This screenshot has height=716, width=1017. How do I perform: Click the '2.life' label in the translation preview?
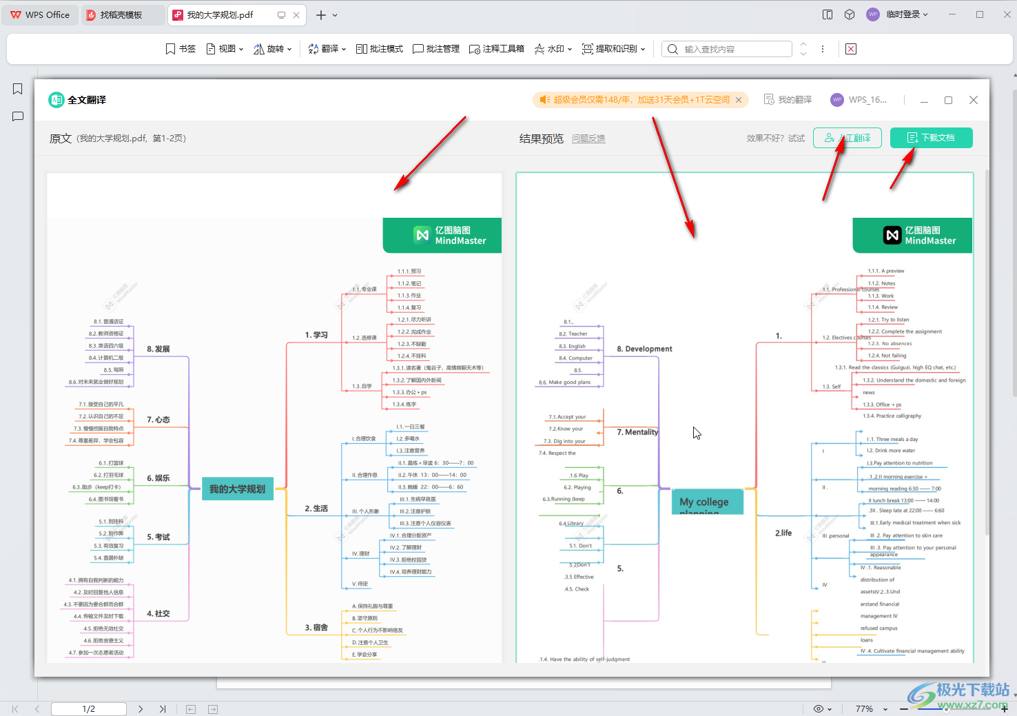coord(783,533)
